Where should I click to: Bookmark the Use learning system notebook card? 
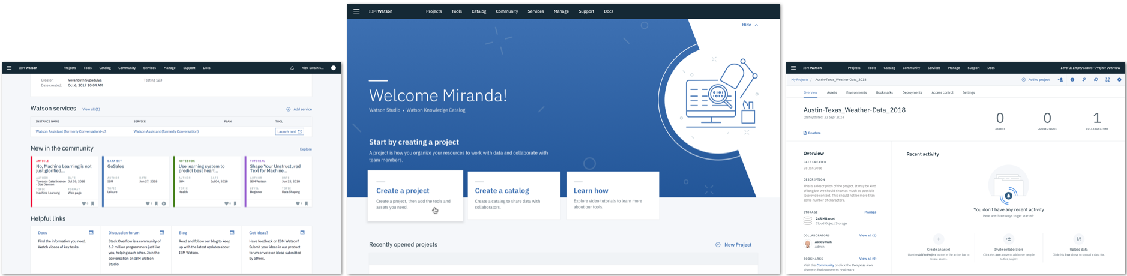tap(235, 203)
